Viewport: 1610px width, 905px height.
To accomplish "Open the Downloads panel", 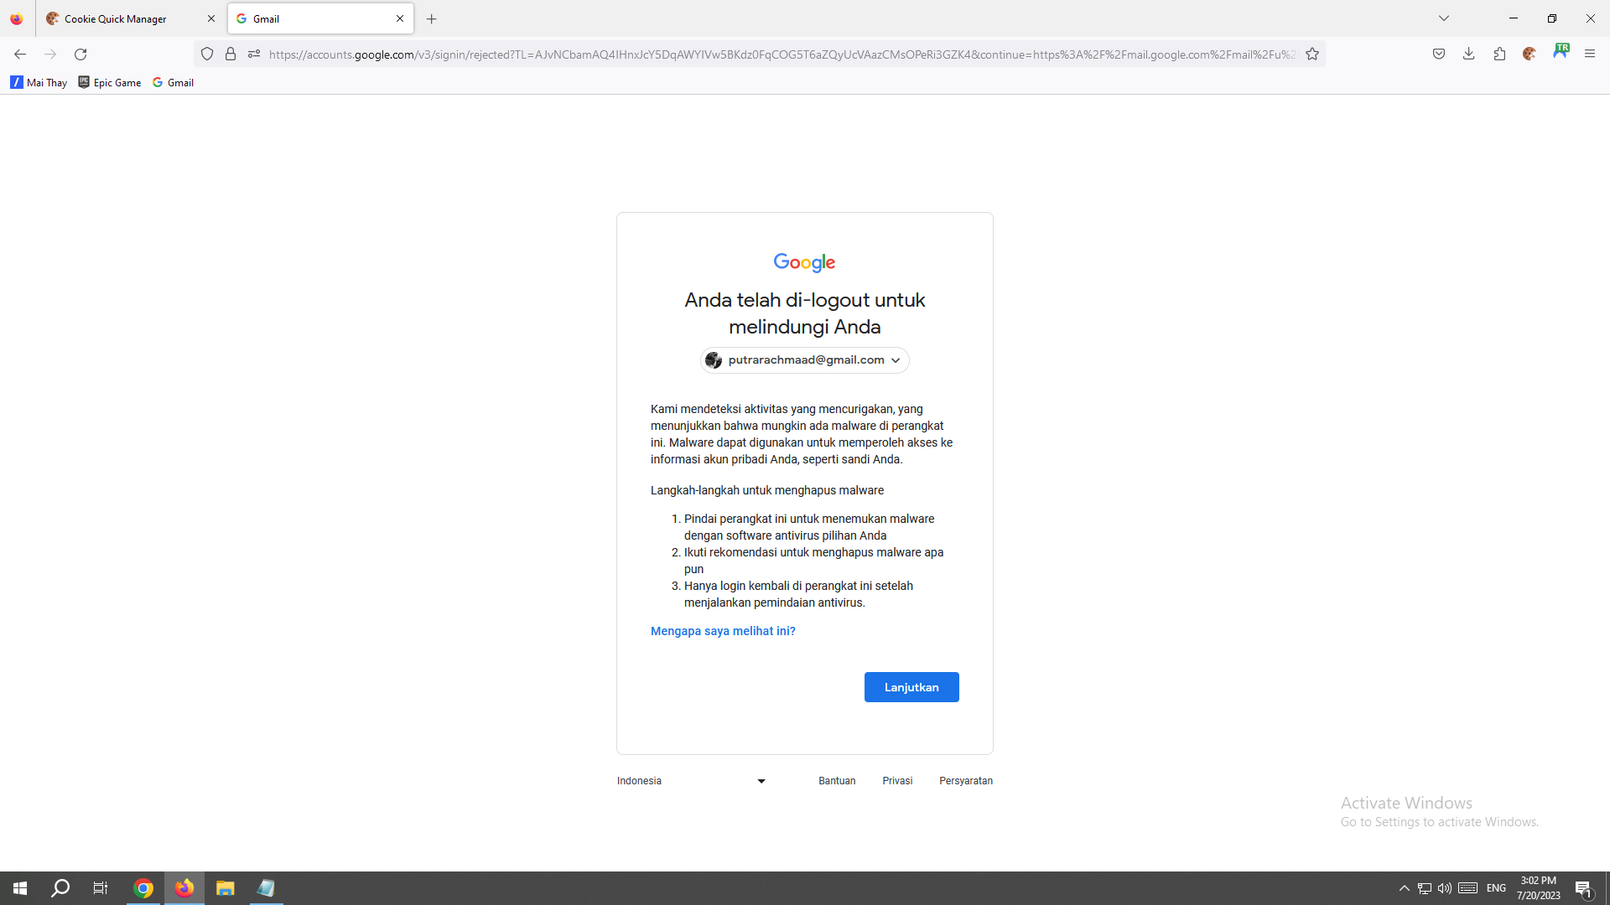I will tap(1469, 54).
